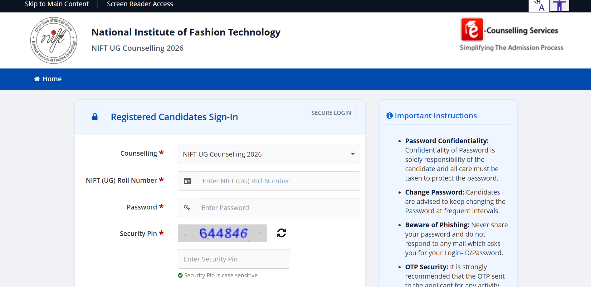Go to Home in the navigation bar

click(48, 79)
